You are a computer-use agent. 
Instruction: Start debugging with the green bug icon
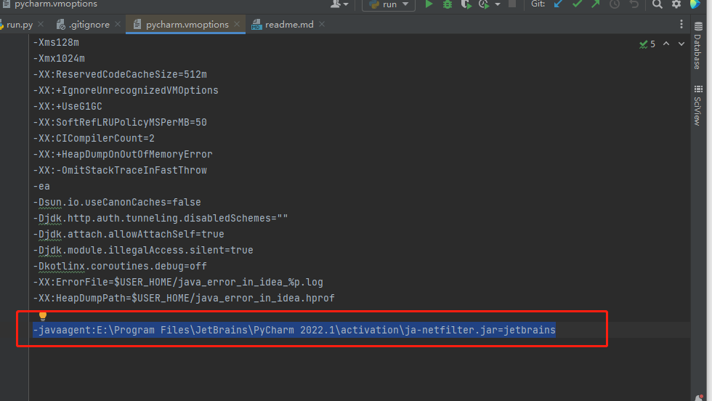448,4
